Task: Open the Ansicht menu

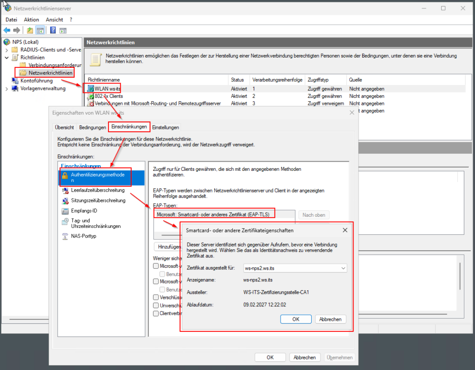Action: pyautogui.click(x=55, y=19)
